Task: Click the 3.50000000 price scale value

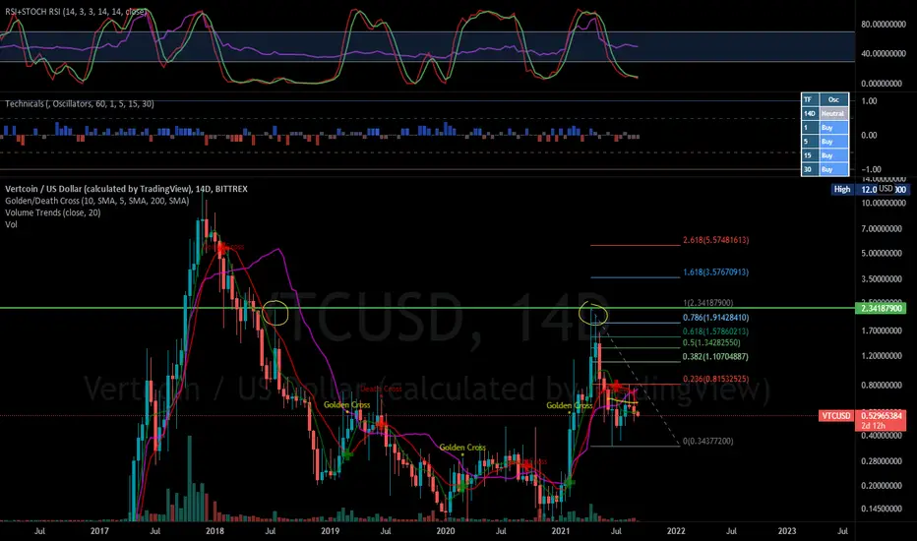Action: [x=882, y=279]
